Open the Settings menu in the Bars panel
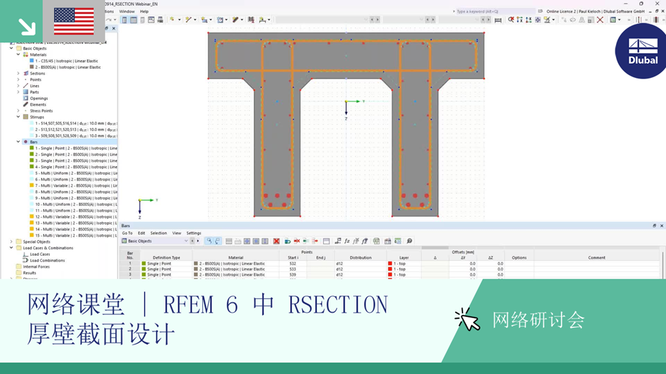The height and width of the screenshot is (374, 666). [x=193, y=232]
